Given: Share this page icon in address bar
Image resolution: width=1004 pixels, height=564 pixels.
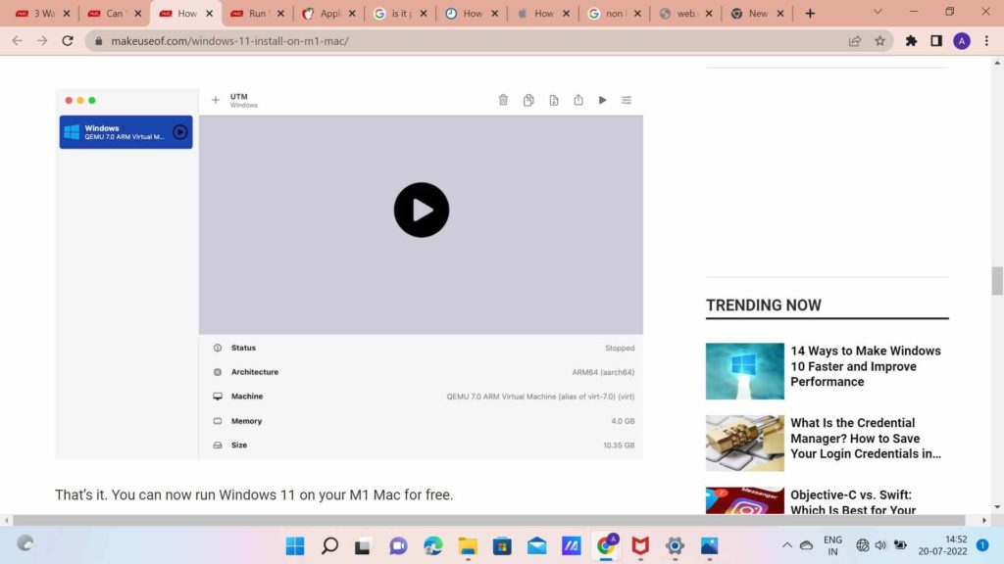Looking at the screenshot, I should pyautogui.click(x=855, y=41).
